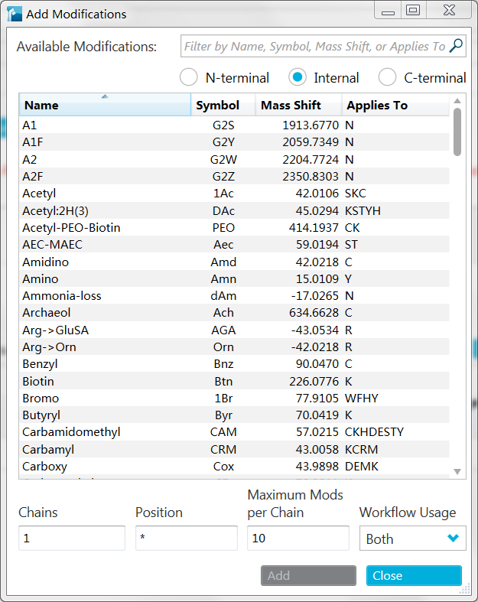Click the Position input field

[186, 538]
